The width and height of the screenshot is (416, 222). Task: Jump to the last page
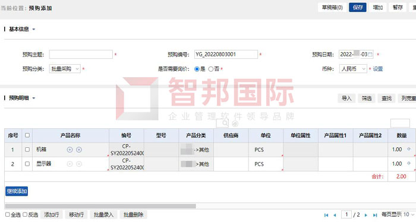[x=375, y=215]
